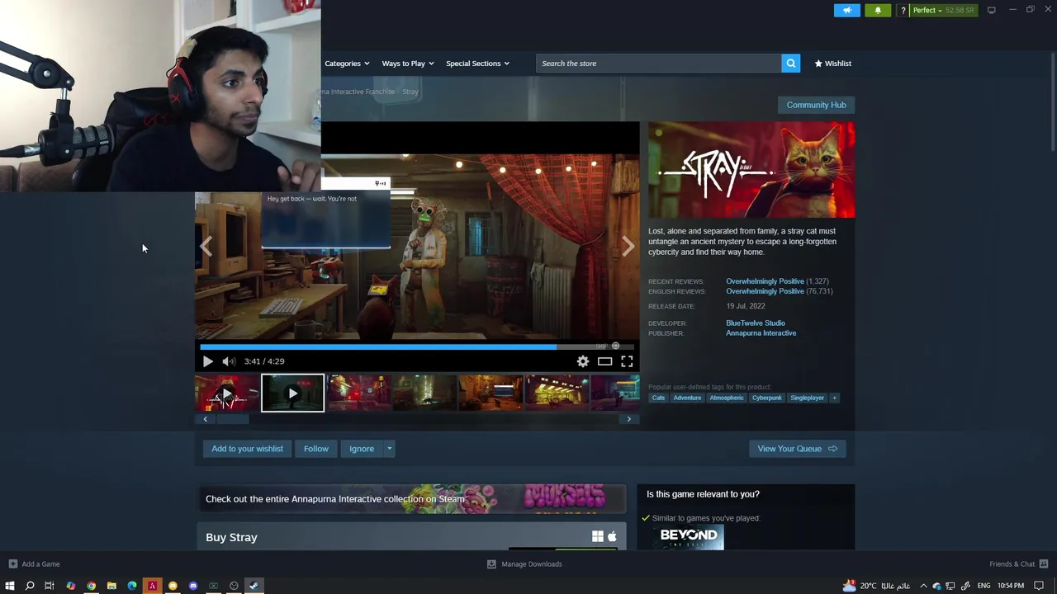
Task: Open the Wishlist
Action: point(832,64)
